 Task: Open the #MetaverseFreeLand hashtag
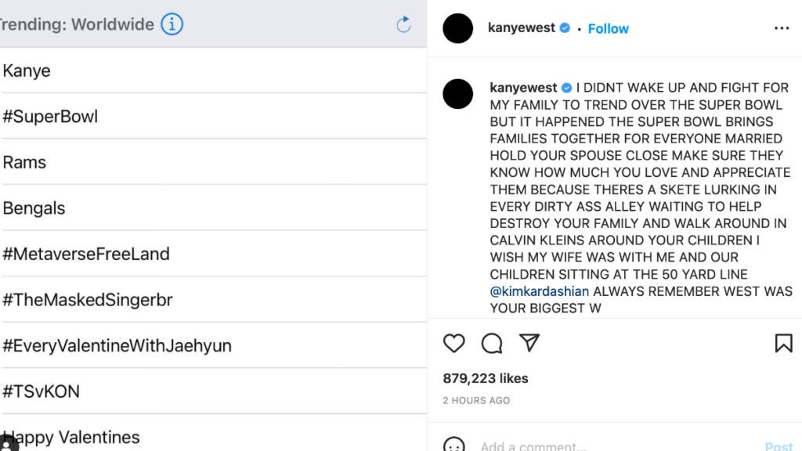pos(86,254)
